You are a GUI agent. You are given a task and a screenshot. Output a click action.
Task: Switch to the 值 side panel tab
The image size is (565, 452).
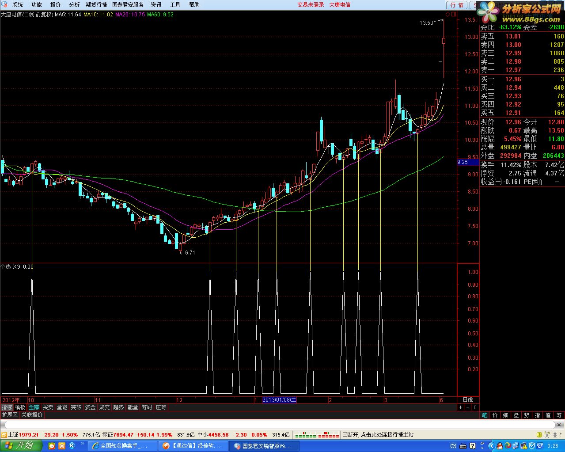pos(548,415)
